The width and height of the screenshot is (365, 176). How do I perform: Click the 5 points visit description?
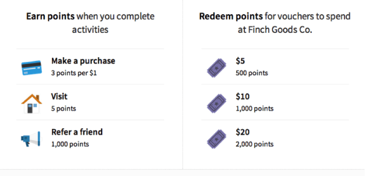64,109
